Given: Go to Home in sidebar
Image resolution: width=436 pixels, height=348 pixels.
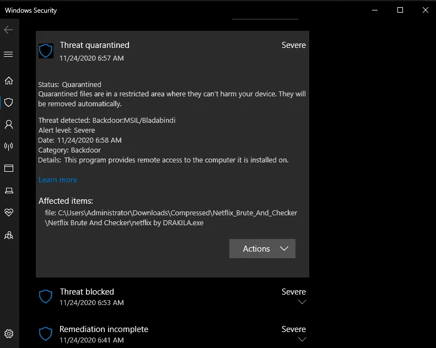Looking at the screenshot, I should tap(9, 80).
